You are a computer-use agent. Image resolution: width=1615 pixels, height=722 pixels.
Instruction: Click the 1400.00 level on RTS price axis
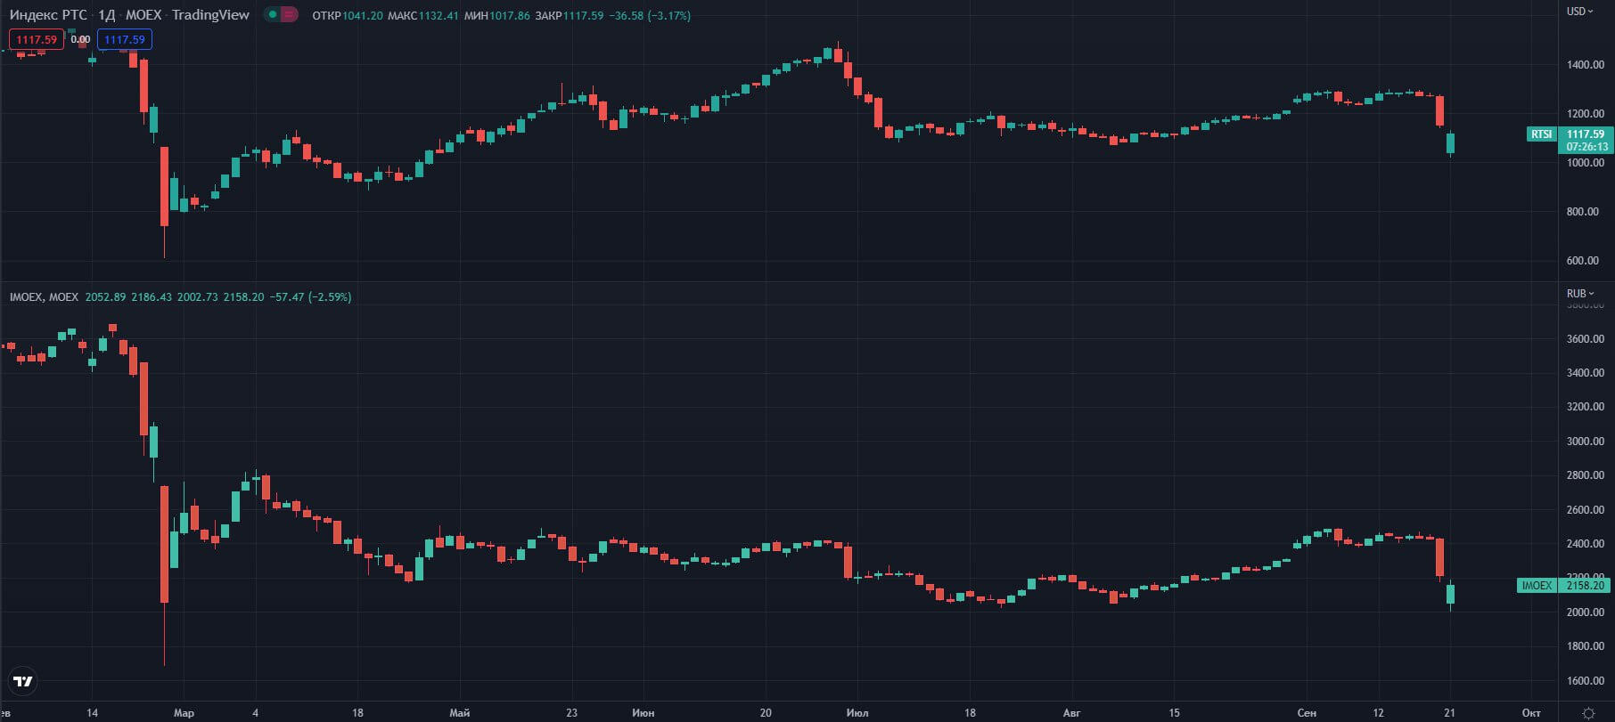1585,65
